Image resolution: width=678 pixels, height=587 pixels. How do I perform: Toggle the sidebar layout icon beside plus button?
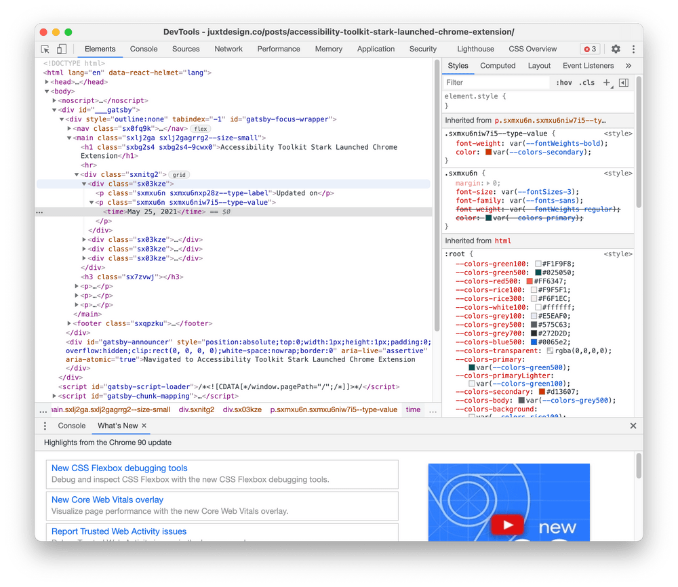pyautogui.click(x=622, y=82)
